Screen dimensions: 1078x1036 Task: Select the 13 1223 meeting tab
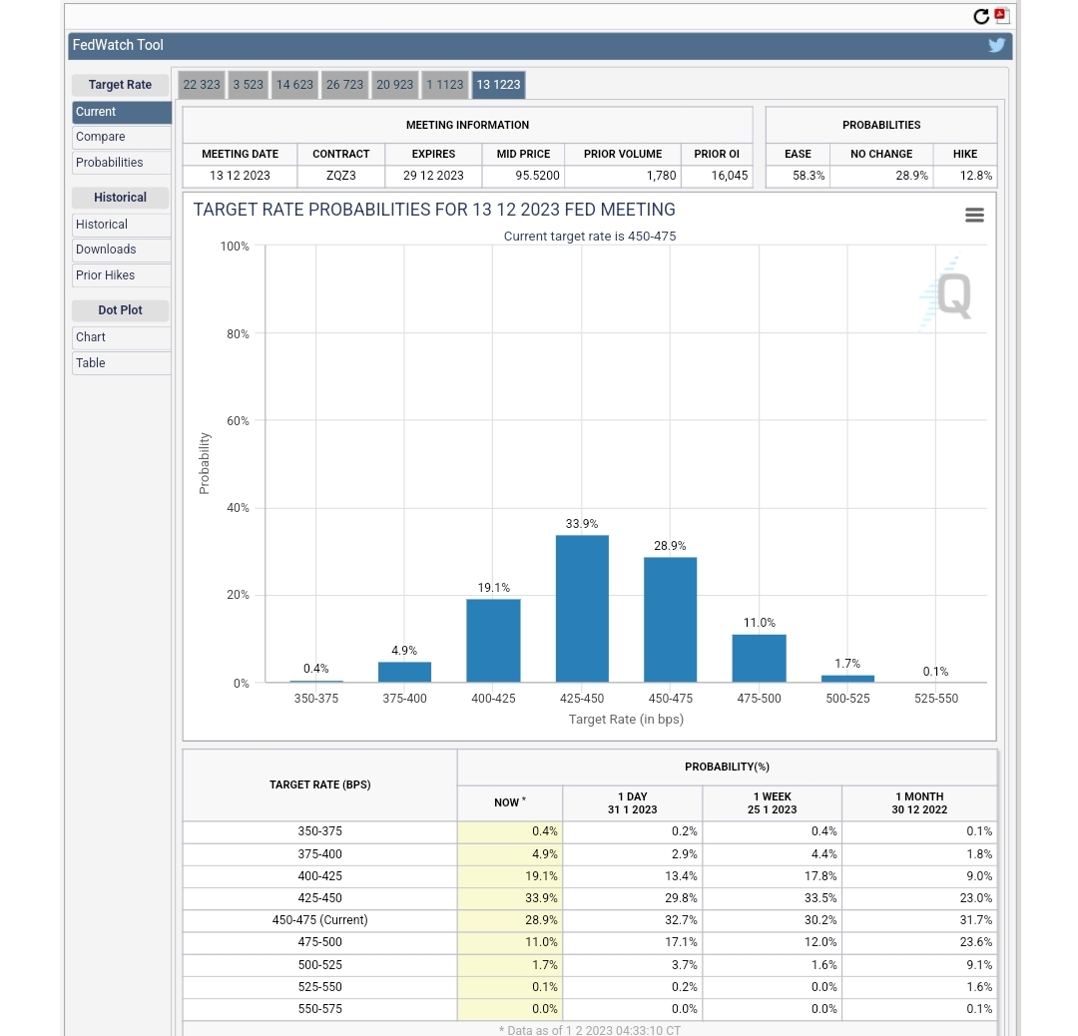click(x=498, y=85)
